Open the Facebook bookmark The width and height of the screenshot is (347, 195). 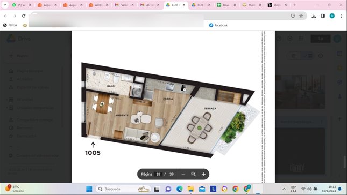click(218, 25)
